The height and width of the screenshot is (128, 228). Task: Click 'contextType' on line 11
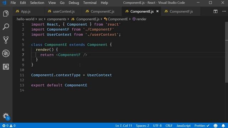click(68, 75)
